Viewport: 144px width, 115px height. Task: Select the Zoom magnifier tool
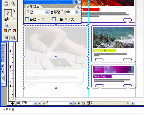[x=13, y=4]
